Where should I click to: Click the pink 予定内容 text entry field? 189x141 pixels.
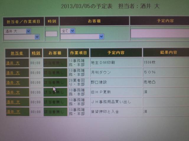click(x=160, y=33)
